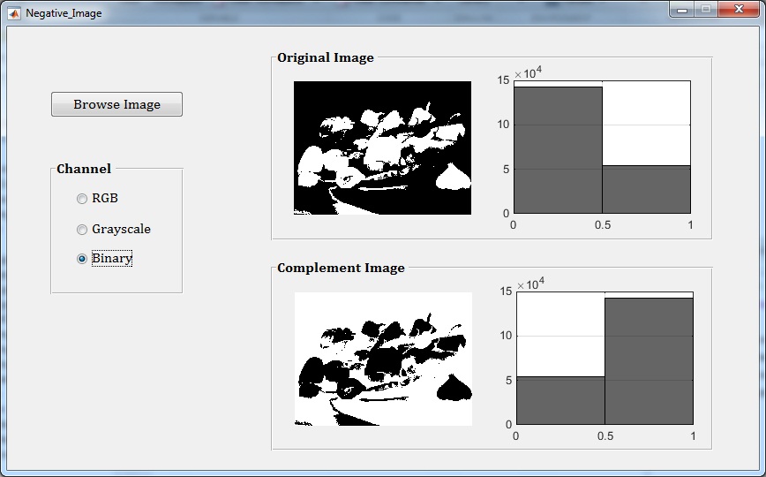Maximize the Negative_Image window
766x477 pixels.
point(705,10)
